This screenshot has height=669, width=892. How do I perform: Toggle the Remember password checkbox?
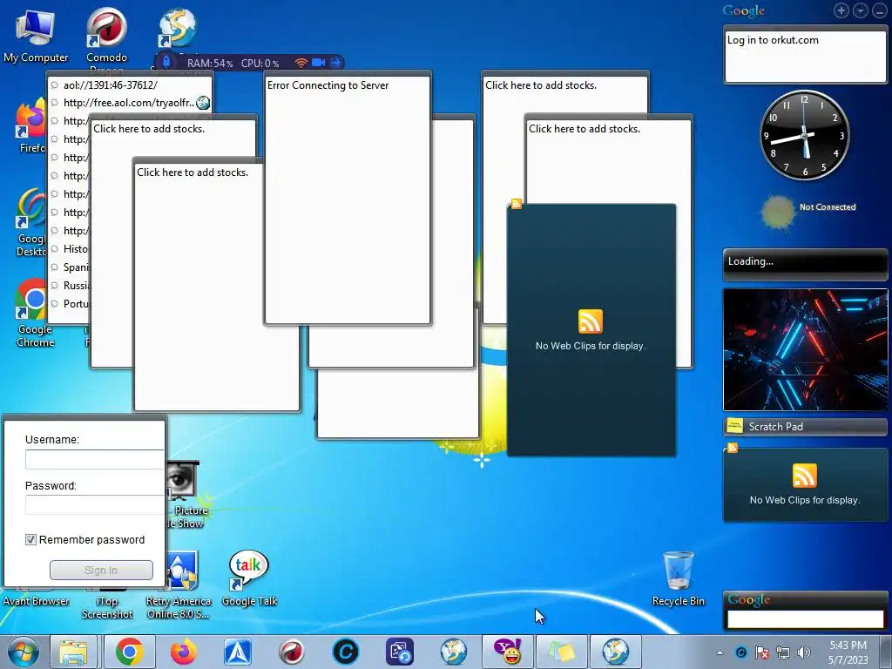[30, 540]
